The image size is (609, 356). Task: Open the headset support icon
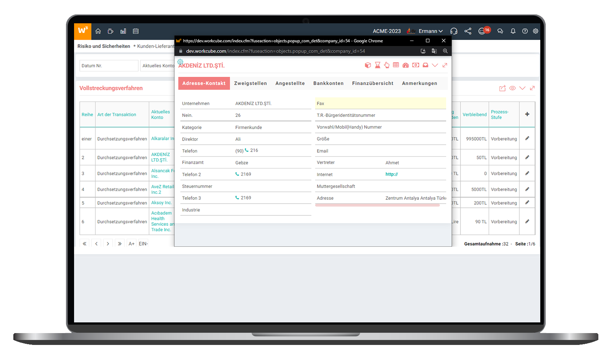coord(454,31)
